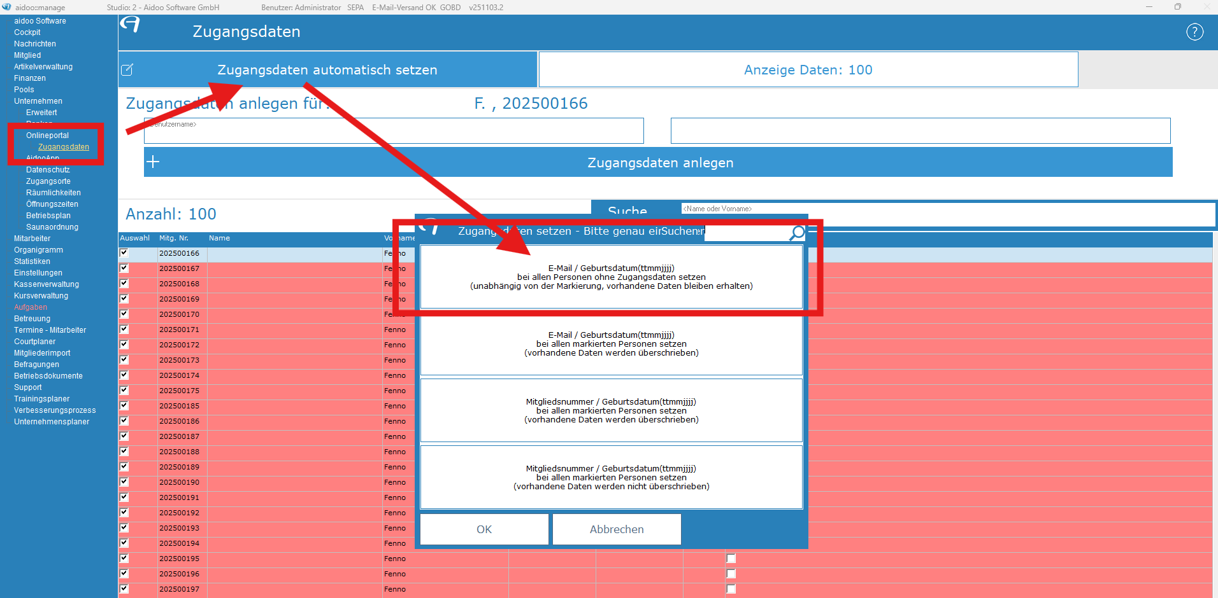Viewport: 1218px width, 598px height.
Task: Click the magnifier search icon in dialog
Action: (x=796, y=233)
